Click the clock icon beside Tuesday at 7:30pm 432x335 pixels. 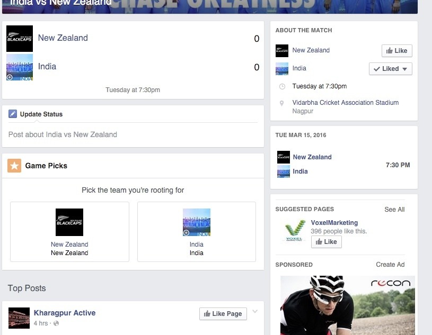pyautogui.click(x=282, y=86)
